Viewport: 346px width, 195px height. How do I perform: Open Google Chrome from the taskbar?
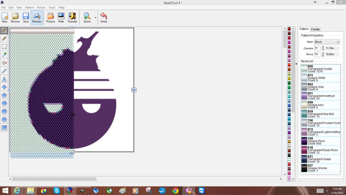tap(175, 191)
